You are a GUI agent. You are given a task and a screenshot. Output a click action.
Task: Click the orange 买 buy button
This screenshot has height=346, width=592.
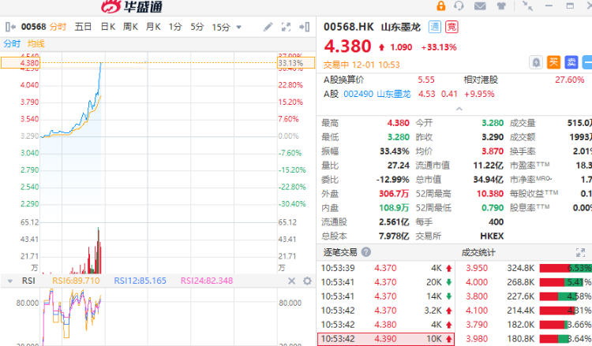point(553,62)
